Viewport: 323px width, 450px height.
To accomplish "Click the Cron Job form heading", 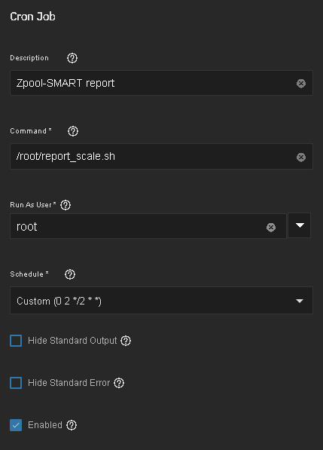I will pyautogui.click(x=32, y=17).
